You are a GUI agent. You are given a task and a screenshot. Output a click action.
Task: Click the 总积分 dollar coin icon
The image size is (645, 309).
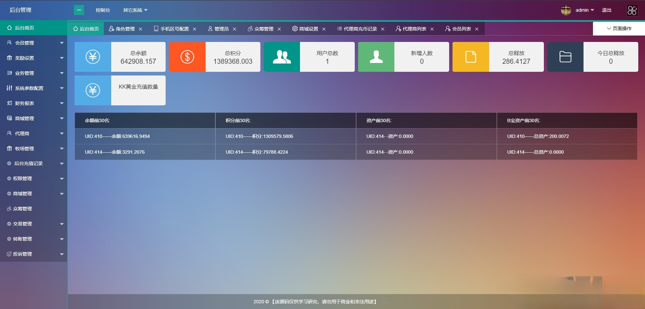point(187,57)
